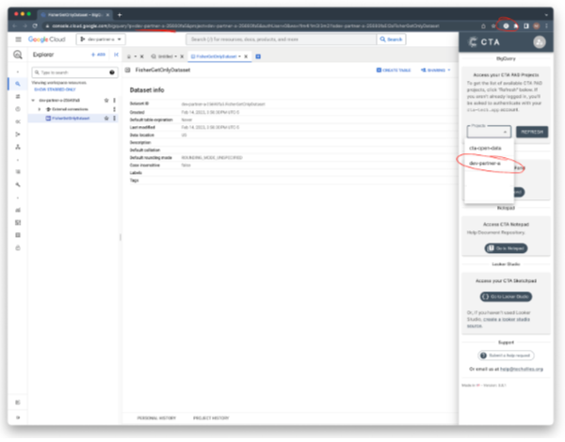Close the Untitled query tab
The height and width of the screenshot is (442, 565).
[x=182, y=56]
